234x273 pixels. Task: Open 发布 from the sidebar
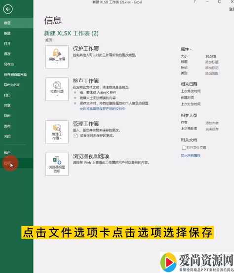[x=17, y=126]
